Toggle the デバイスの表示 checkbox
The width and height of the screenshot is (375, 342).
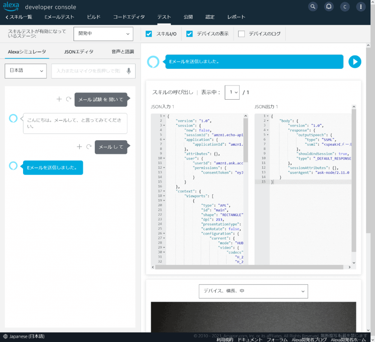189,34
